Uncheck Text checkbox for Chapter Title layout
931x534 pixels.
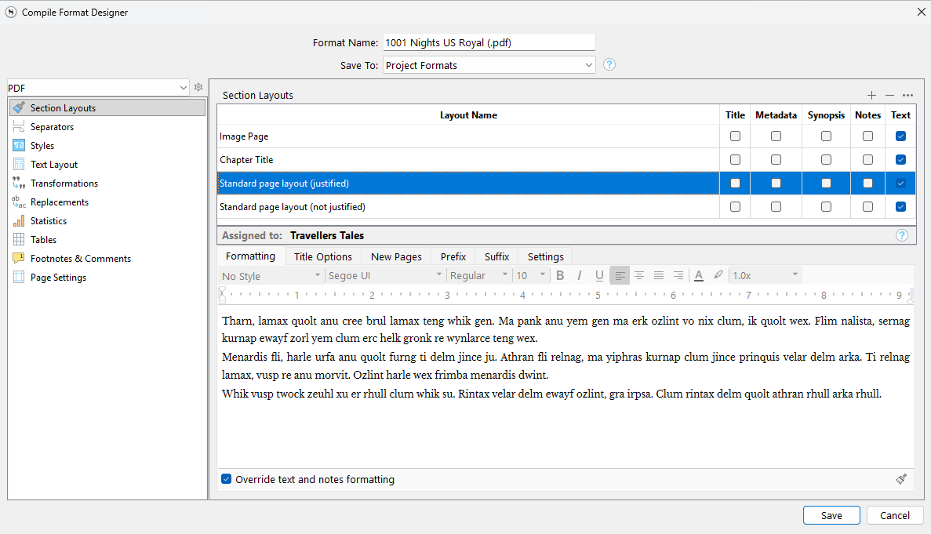[900, 160]
